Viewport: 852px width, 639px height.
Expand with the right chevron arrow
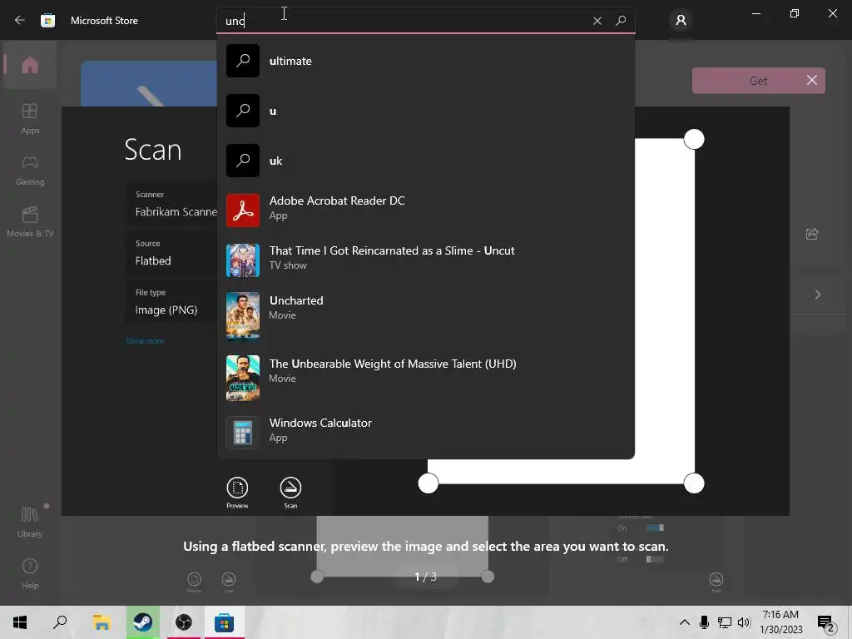(817, 295)
